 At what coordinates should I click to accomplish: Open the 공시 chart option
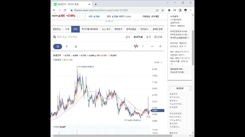(x=128, y=37)
